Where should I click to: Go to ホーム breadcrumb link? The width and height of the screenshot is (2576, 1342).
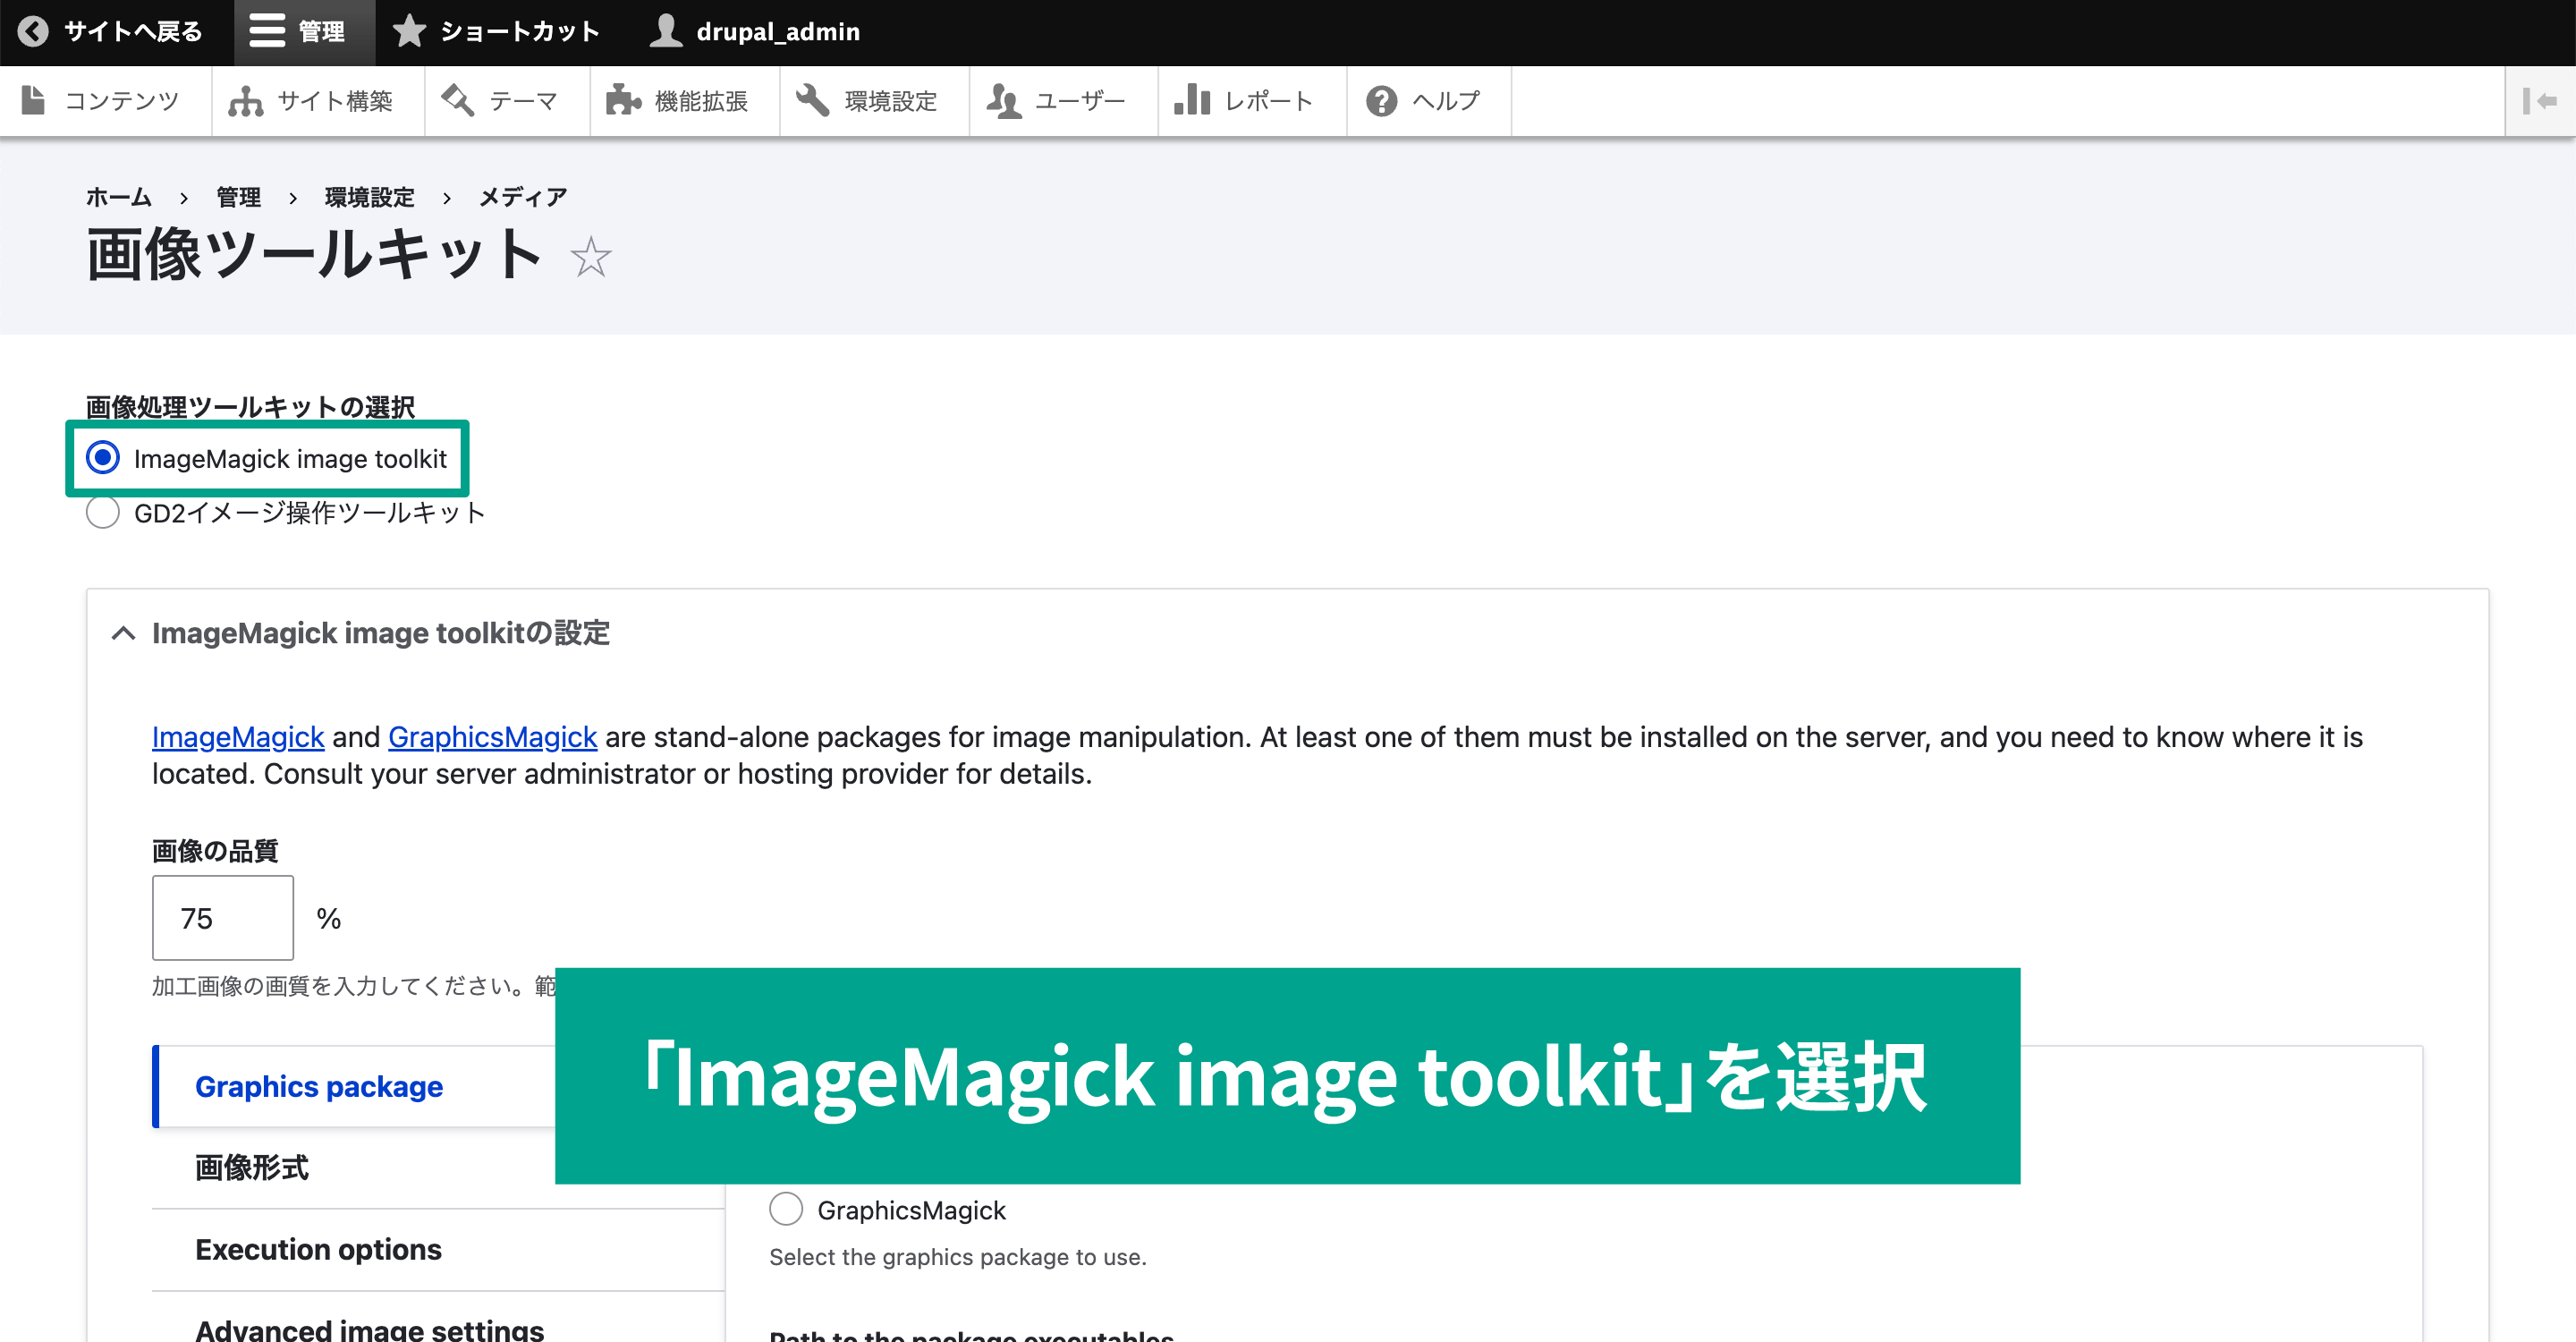click(x=119, y=197)
